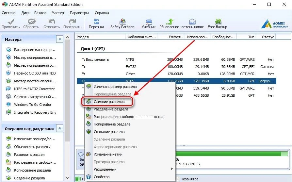The width and height of the screenshot is (292, 182).
Task: Choose 'Изменение метки' in the context menu
Action: tap(130, 154)
